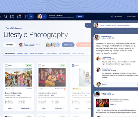Click the 12 Assets pill
138x117 pixels.
click(10, 45)
